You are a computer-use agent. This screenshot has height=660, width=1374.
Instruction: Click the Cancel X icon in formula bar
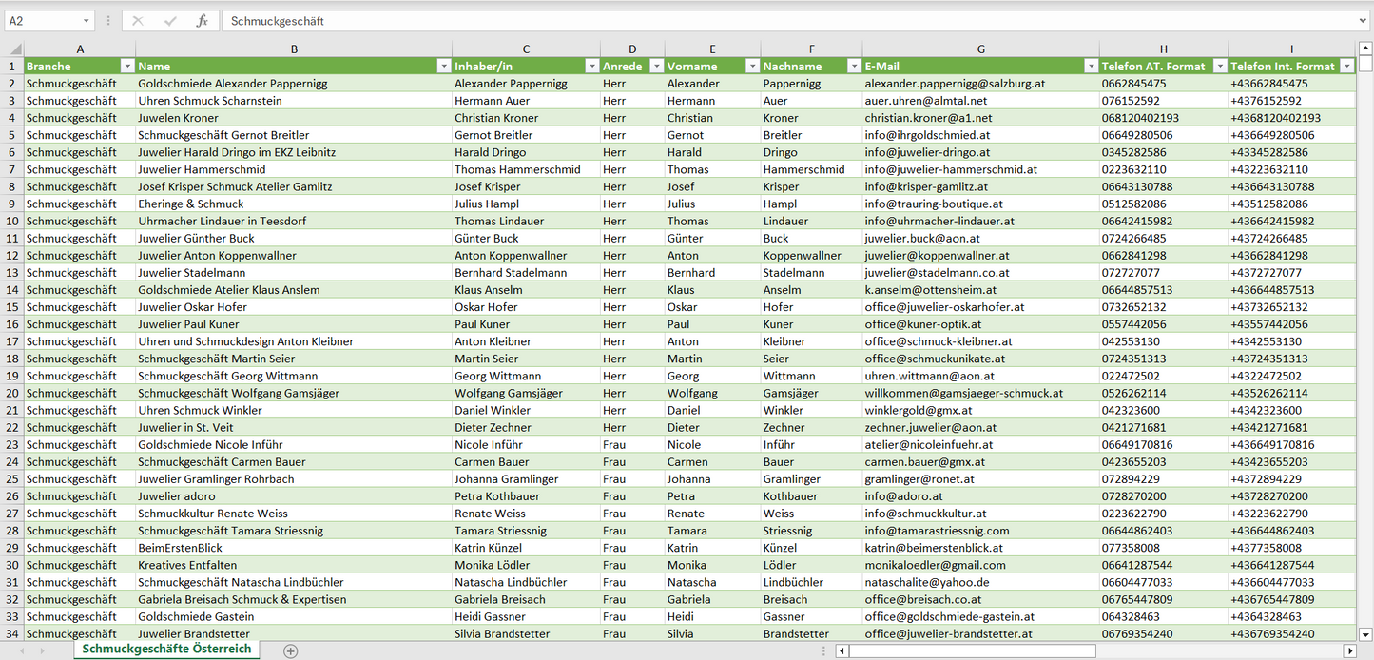click(x=138, y=21)
